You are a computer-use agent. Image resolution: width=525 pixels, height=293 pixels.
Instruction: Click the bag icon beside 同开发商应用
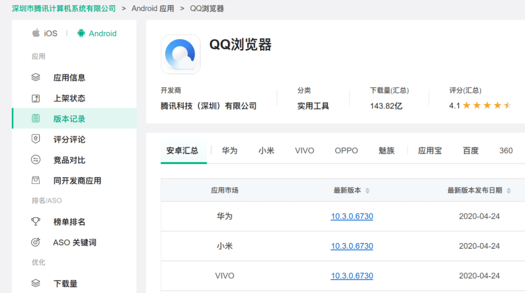36,180
